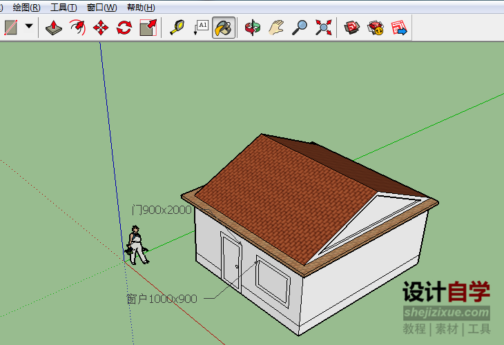Select the Text label tool

(x=200, y=28)
